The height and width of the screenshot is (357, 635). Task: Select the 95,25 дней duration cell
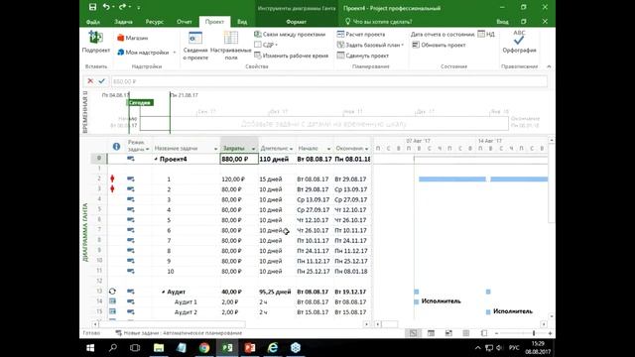277,292
